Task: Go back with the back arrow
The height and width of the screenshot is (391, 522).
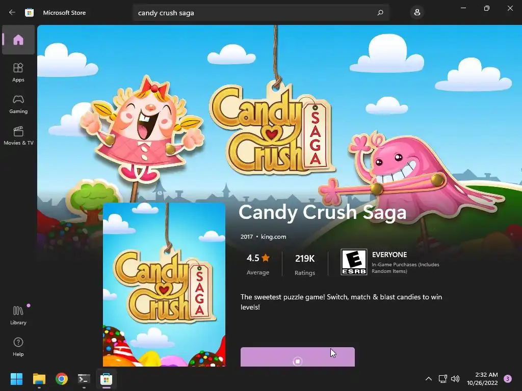Action: (12, 13)
